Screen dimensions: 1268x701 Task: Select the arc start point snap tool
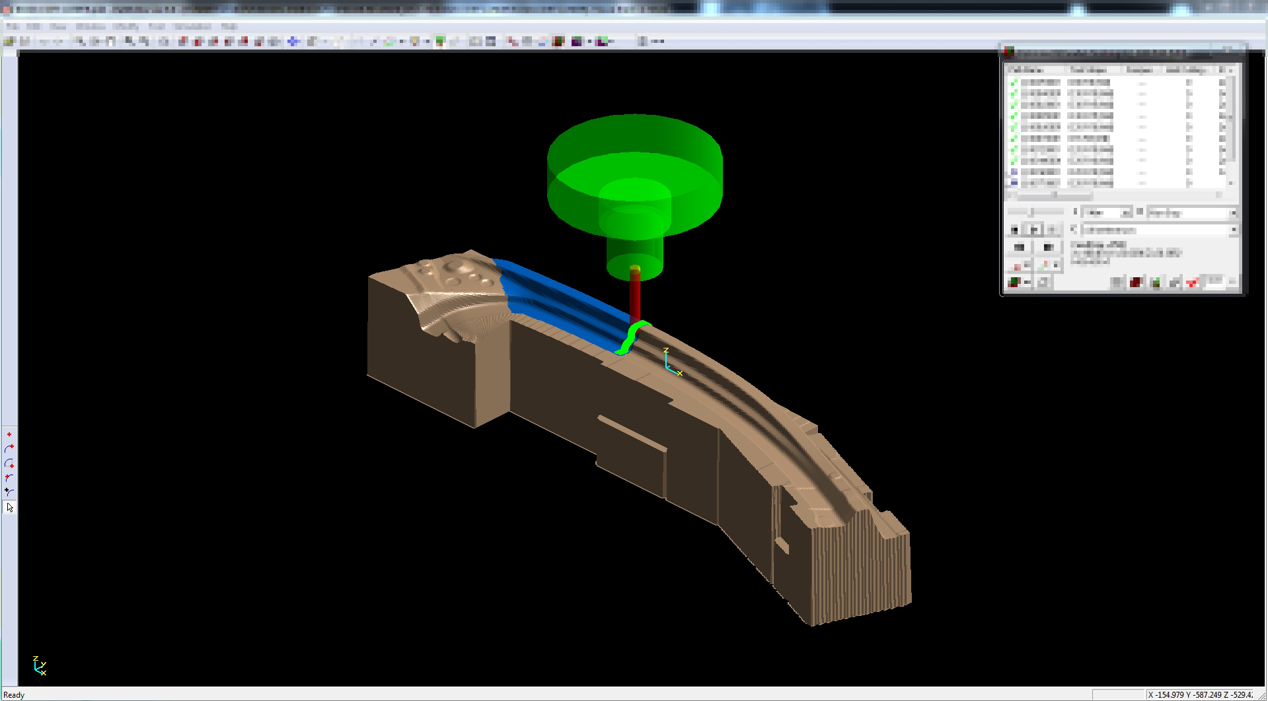9,477
